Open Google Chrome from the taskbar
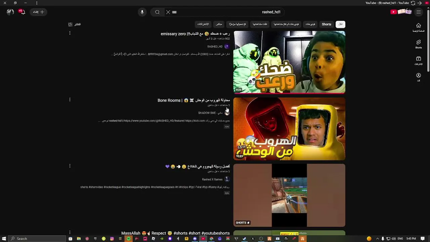 (x=211, y=239)
